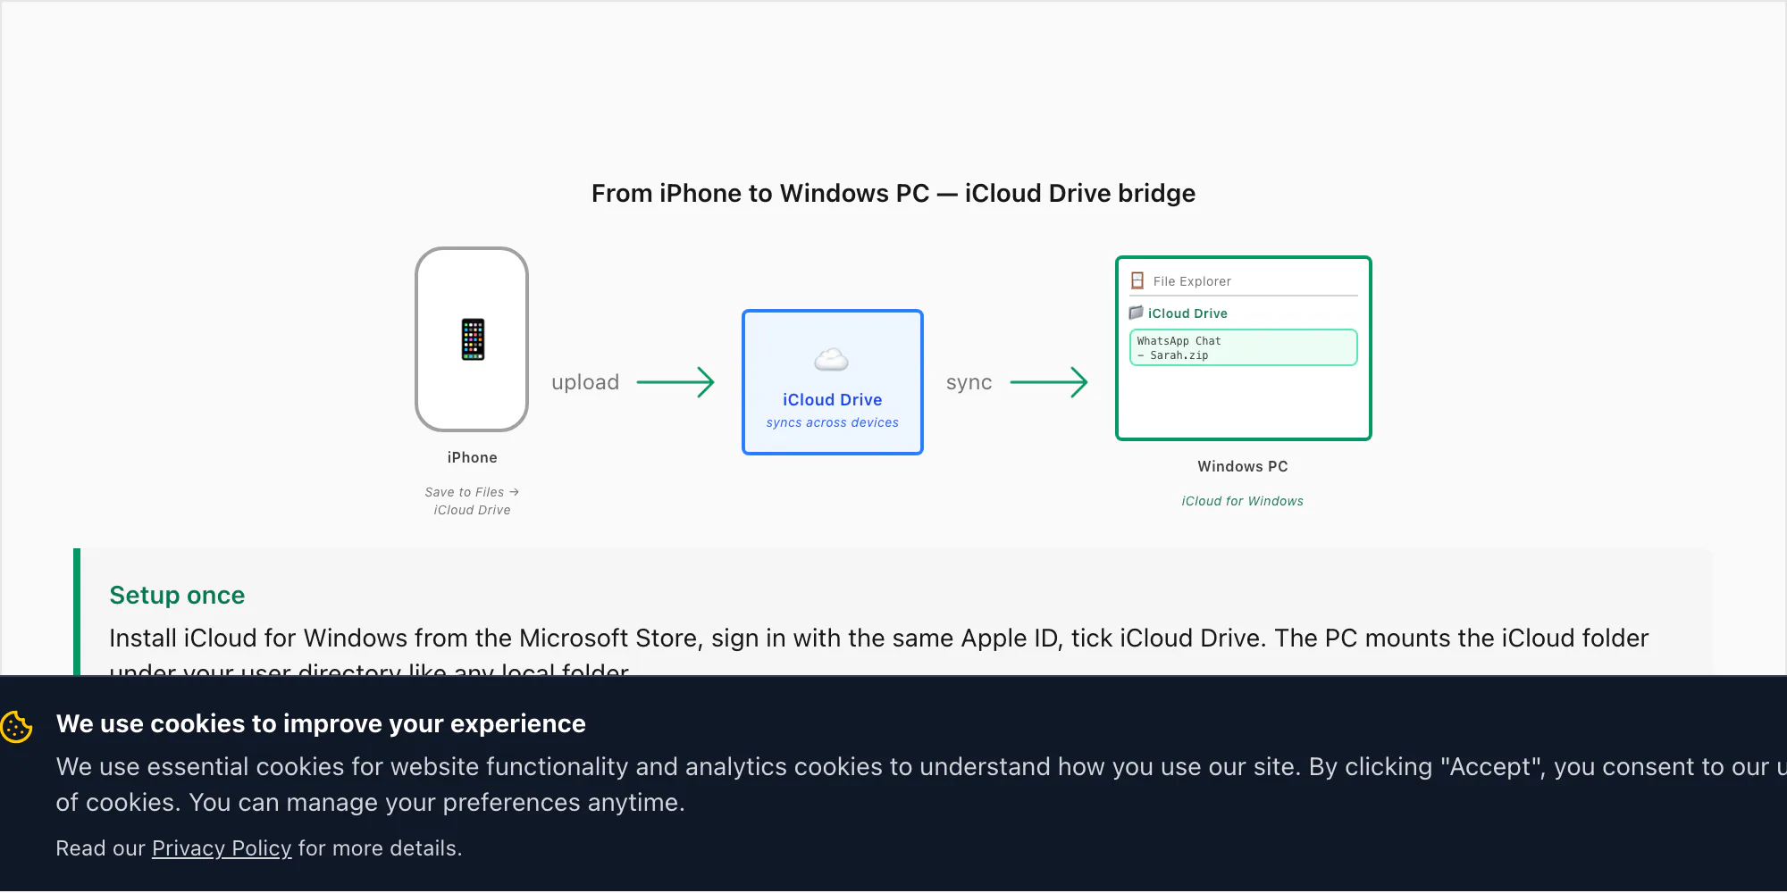The image size is (1787, 893).
Task: Click the "sync" label in the diagram
Action: tap(969, 382)
